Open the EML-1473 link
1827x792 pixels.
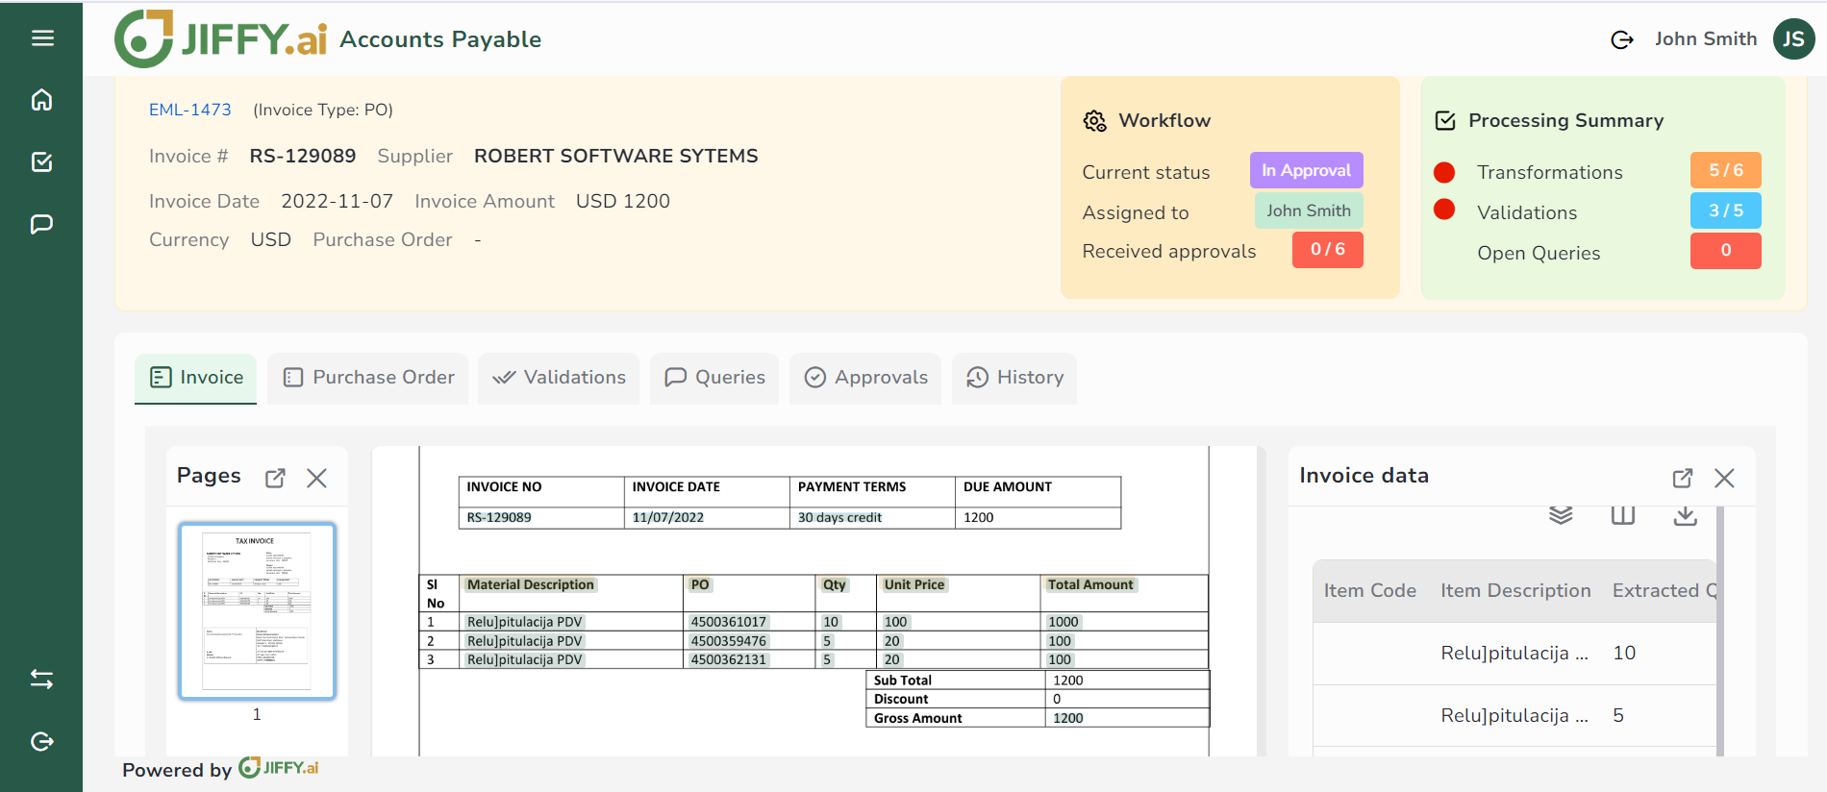tap(189, 110)
